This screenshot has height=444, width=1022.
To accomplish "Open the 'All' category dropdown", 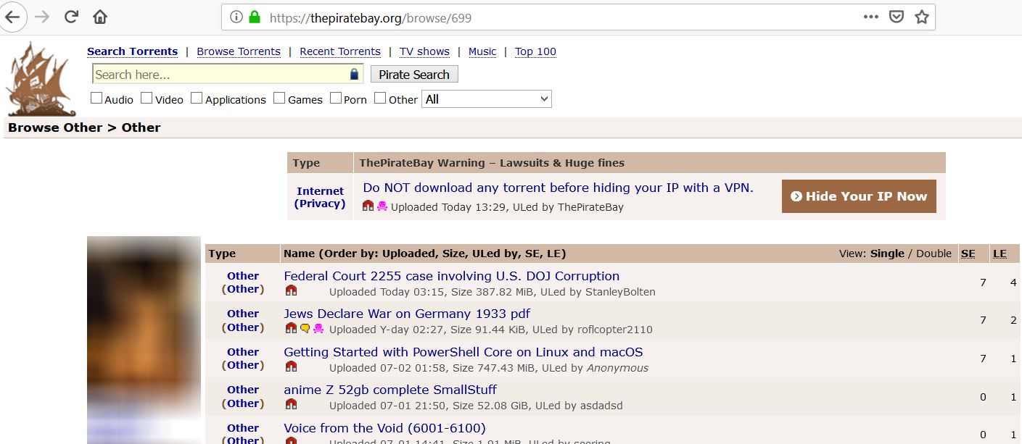I will coord(487,99).
